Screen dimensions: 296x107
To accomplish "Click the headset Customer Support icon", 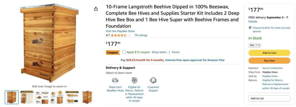I will [x=153, y=80].
